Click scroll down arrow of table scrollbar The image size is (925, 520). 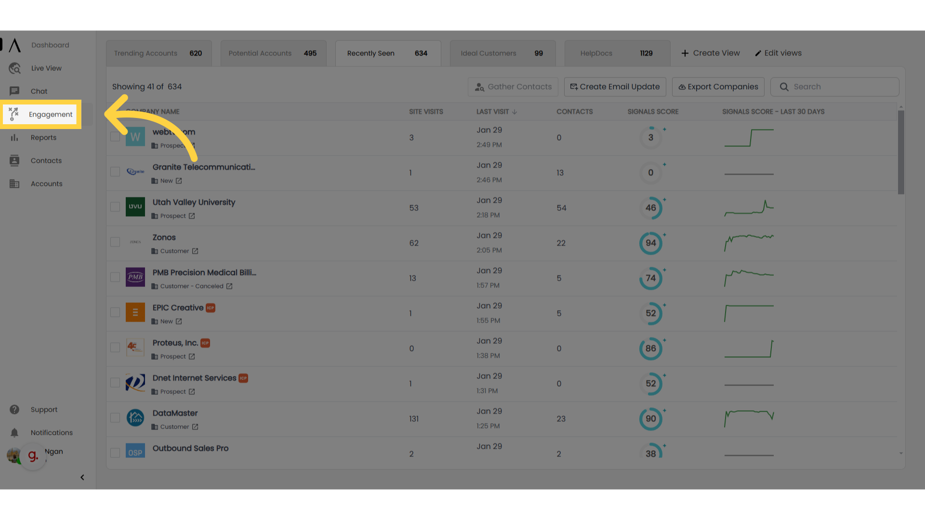901,454
